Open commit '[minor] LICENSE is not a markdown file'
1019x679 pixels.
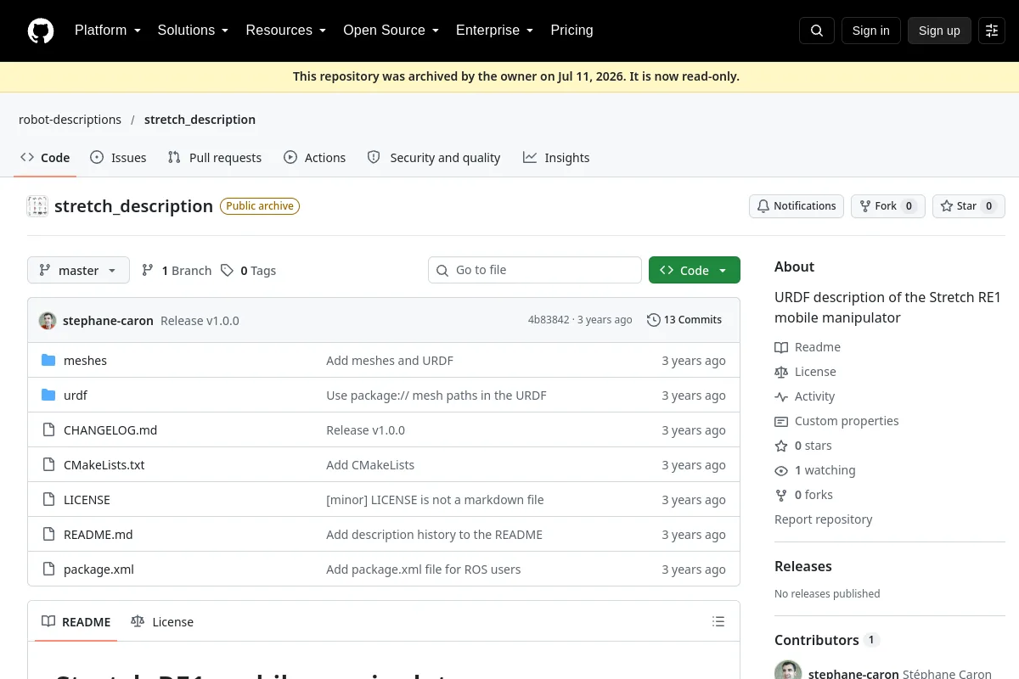(435, 500)
